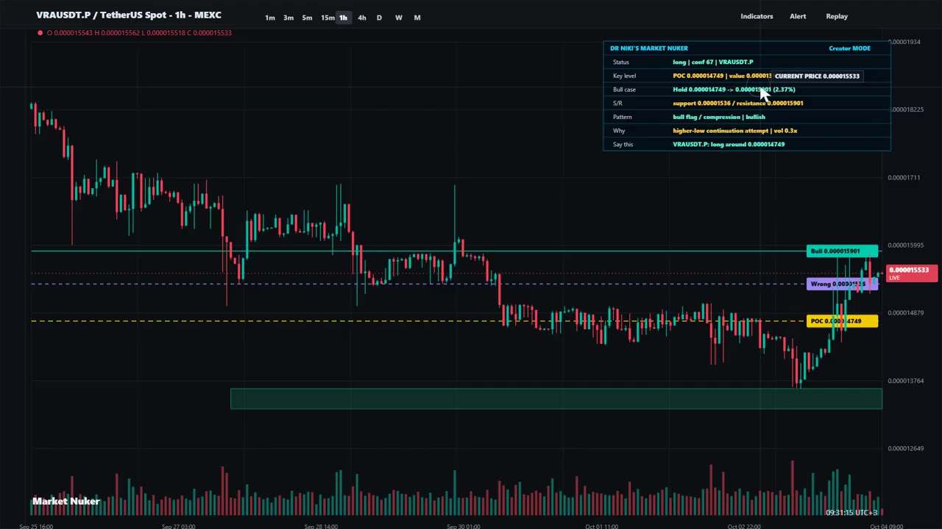Click the purple Wrong level label
942x529 pixels.
click(842, 284)
